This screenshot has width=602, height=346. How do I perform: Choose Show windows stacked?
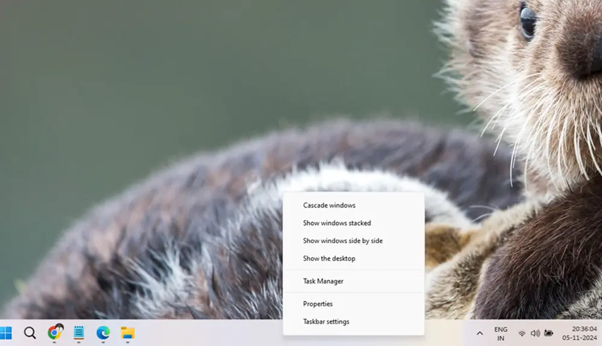[x=337, y=223]
